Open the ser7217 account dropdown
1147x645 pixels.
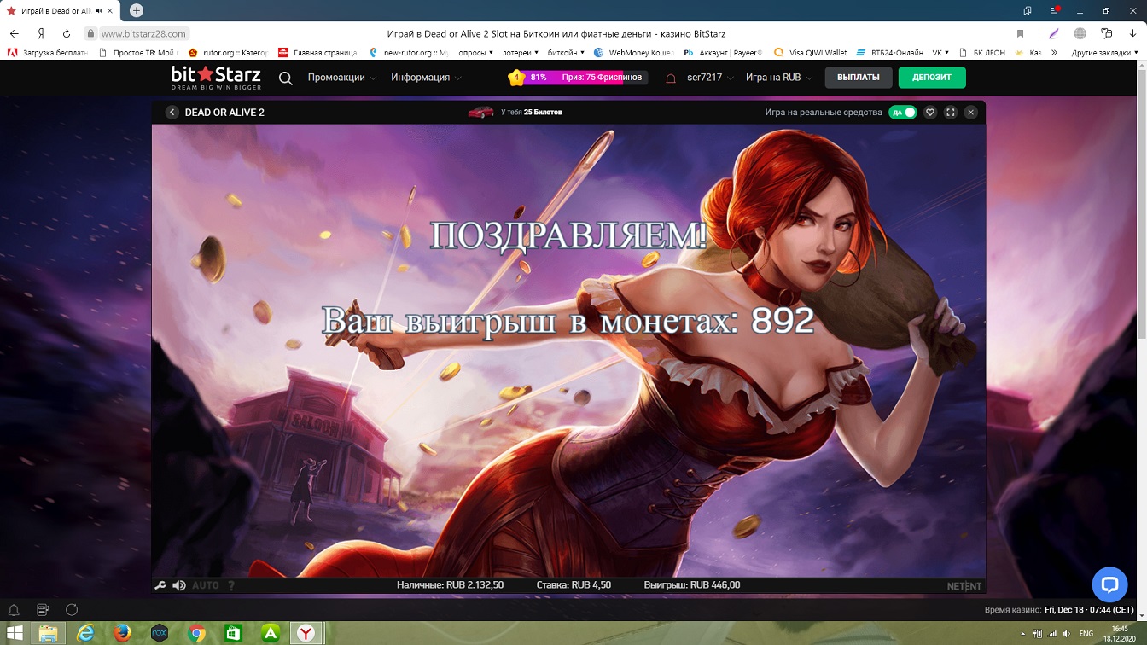(711, 78)
